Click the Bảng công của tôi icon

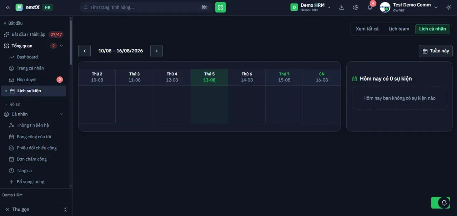pos(11,137)
